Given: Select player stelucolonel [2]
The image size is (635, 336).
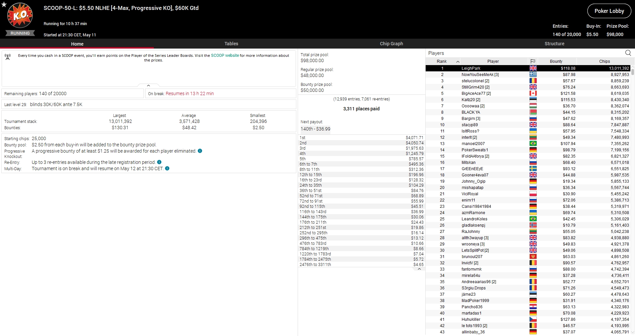Looking at the screenshot, I should pos(528,81).
